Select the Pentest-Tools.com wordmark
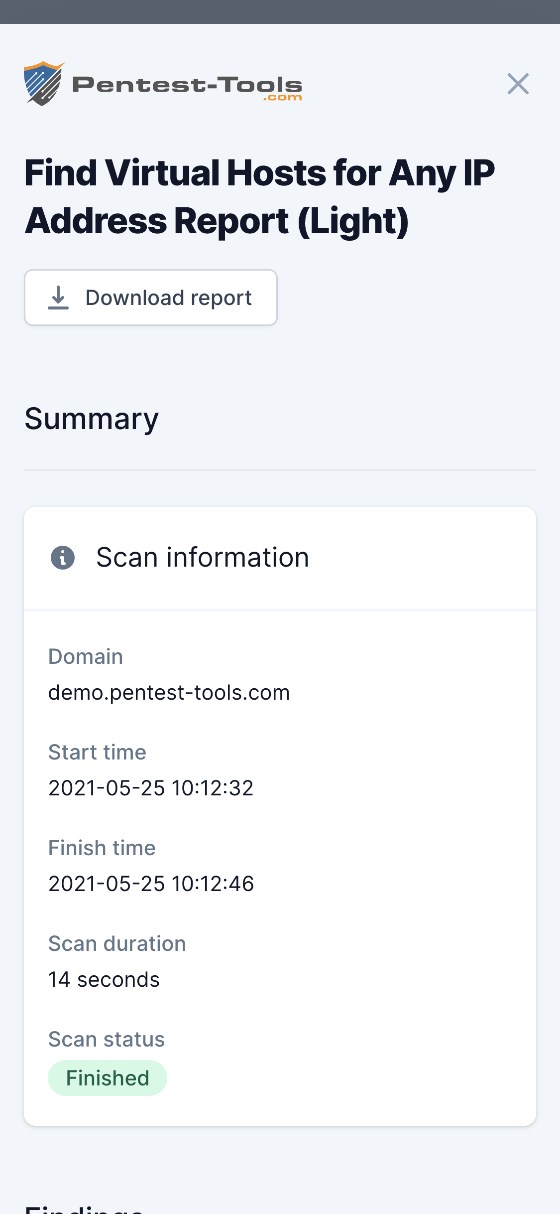Image resolution: width=560 pixels, height=1214 pixels. point(189,84)
